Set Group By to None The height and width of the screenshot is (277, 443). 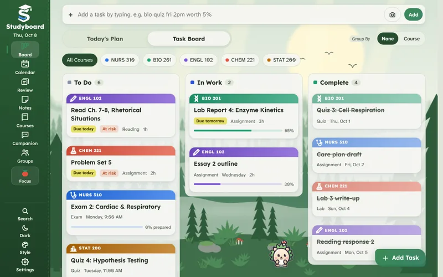click(388, 39)
